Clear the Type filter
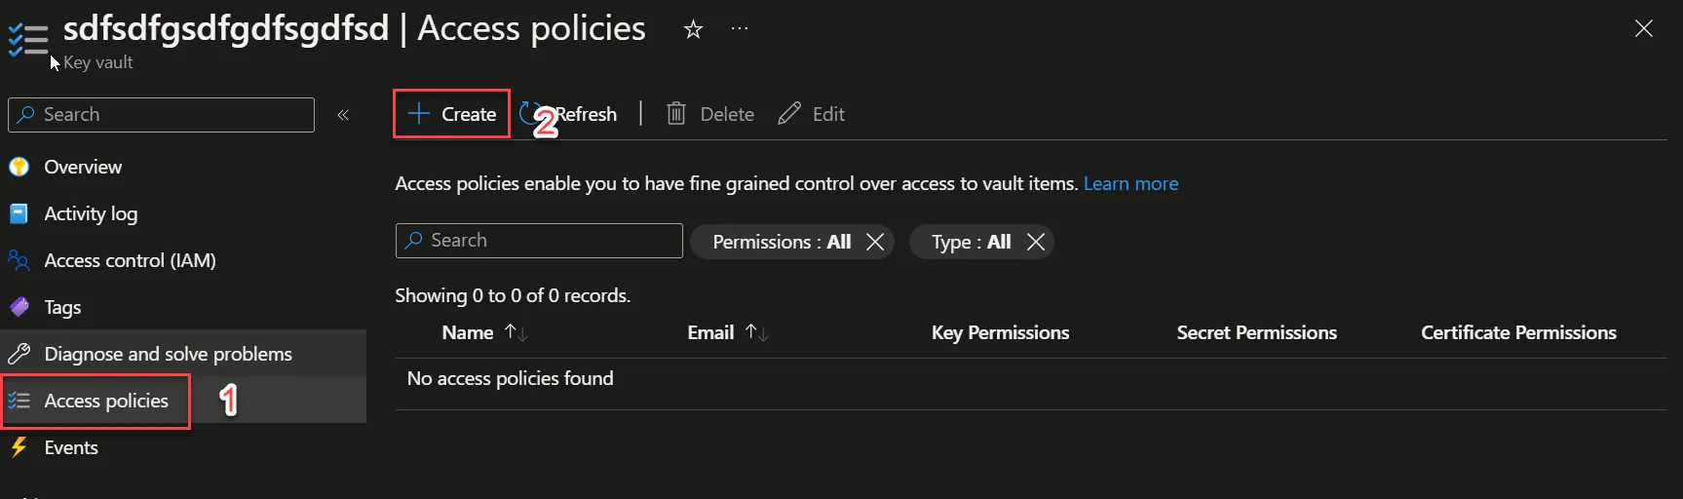1683x499 pixels. pos(1036,242)
